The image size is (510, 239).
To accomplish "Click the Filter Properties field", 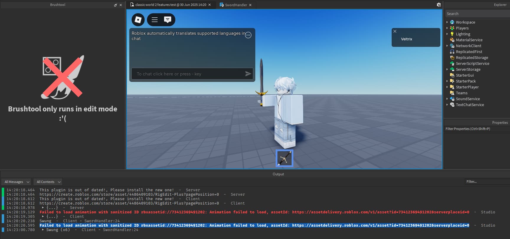I will pyautogui.click(x=477, y=129).
